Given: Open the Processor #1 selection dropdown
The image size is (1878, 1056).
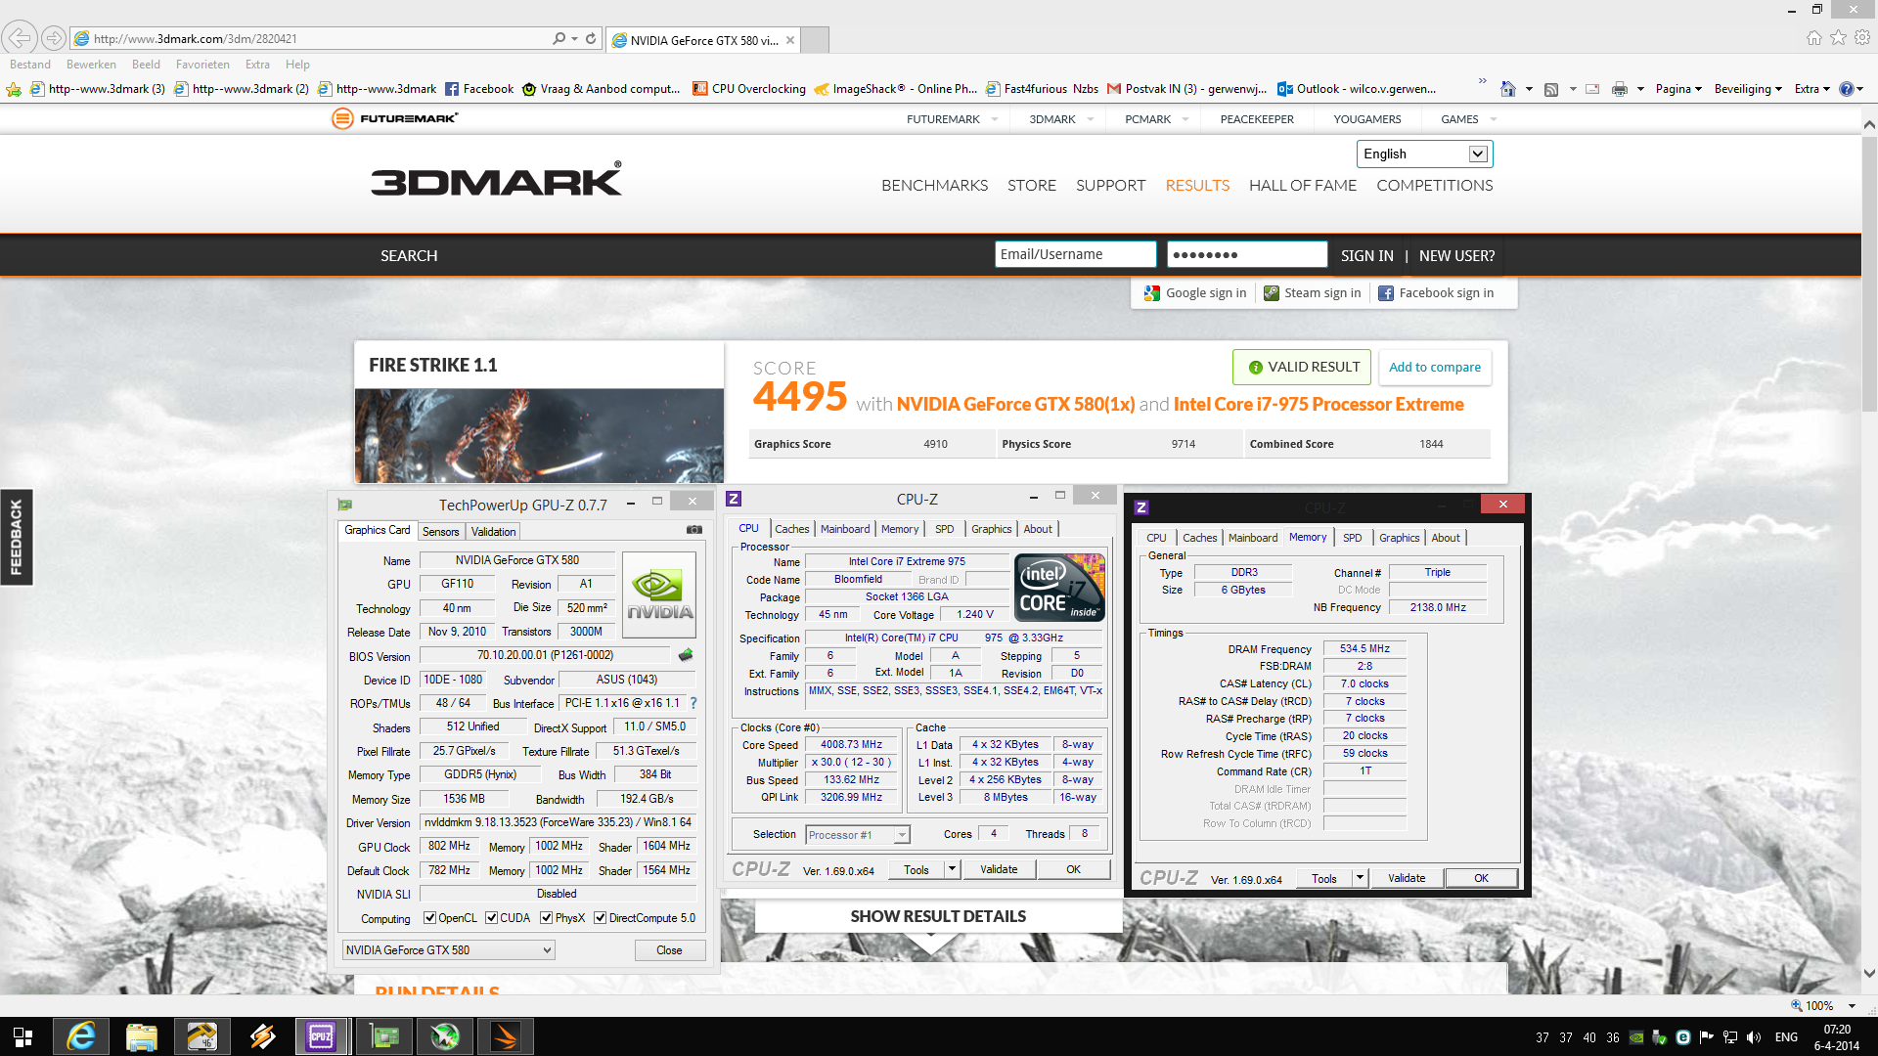Looking at the screenshot, I should tap(858, 835).
